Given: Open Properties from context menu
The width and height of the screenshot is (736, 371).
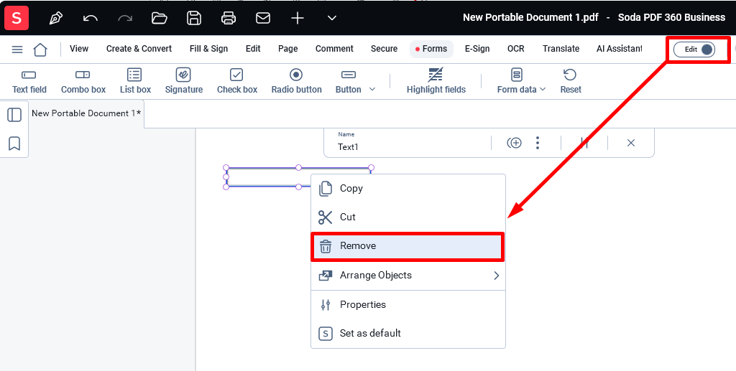Looking at the screenshot, I should coord(408,305).
